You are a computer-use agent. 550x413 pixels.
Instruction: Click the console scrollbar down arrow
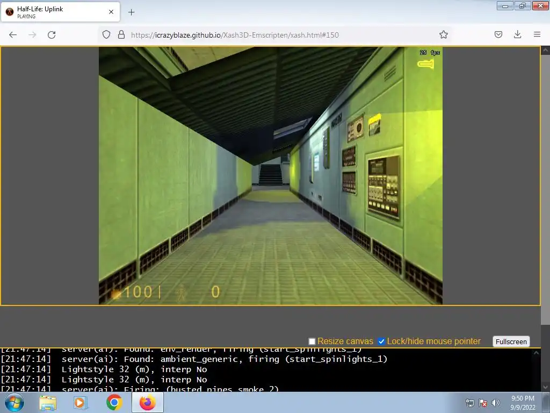point(545,387)
